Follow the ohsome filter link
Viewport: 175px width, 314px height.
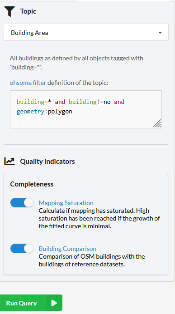28,83
